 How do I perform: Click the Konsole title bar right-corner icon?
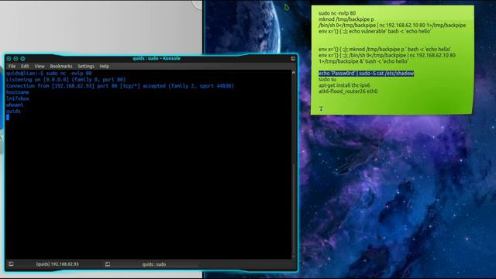[x=293, y=59]
